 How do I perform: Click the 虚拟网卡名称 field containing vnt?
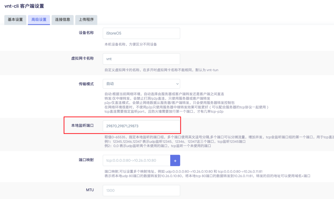[141, 59]
